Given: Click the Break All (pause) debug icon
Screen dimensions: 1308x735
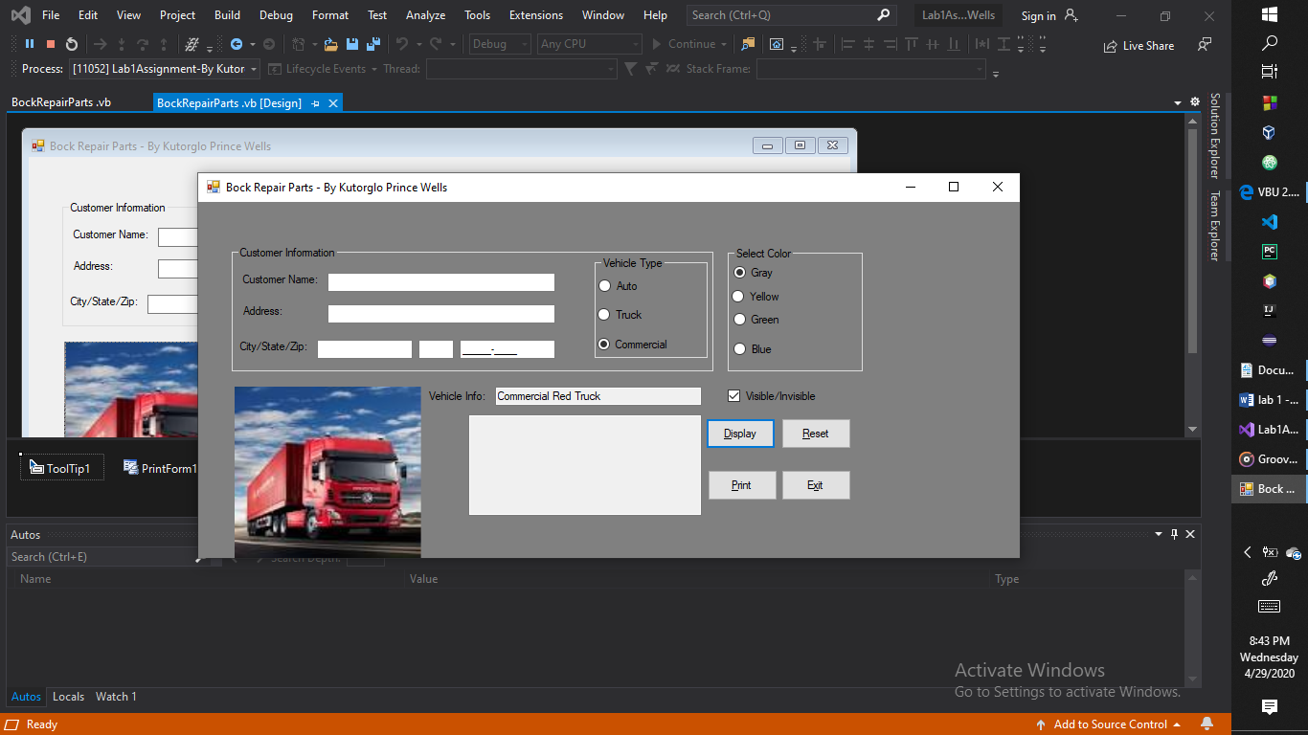Looking at the screenshot, I should click(30, 44).
